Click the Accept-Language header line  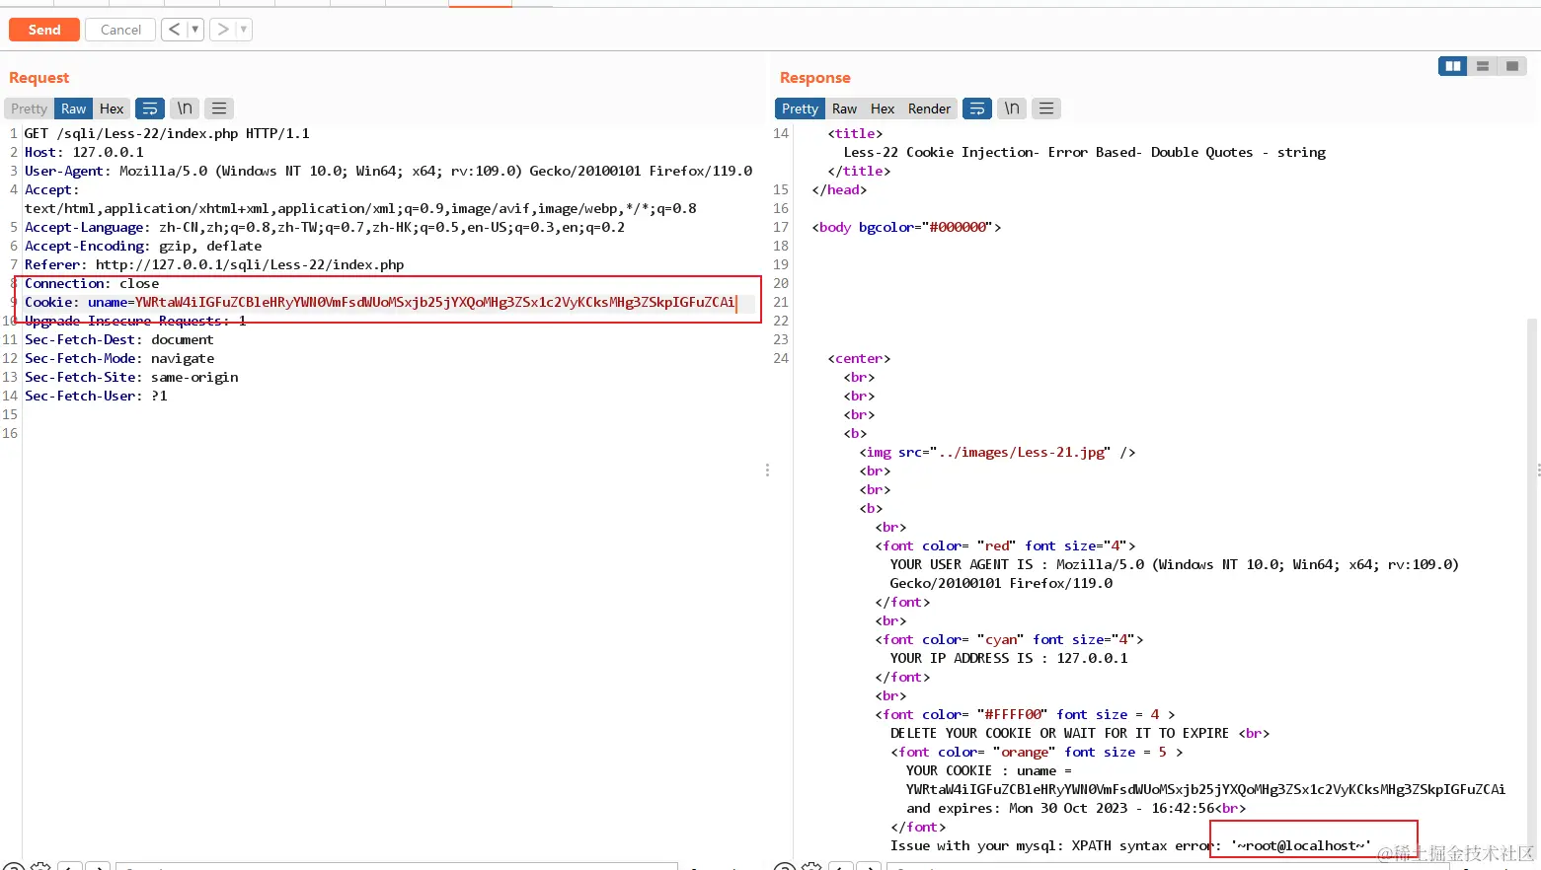pyautogui.click(x=325, y=227)
